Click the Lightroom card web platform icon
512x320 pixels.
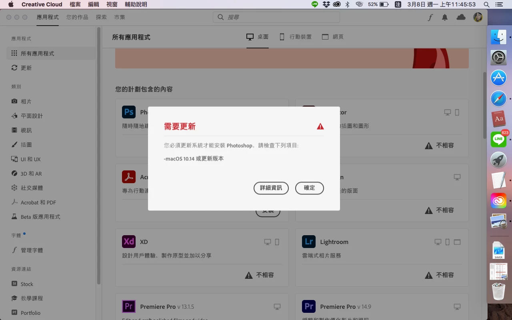coord(457,242)
